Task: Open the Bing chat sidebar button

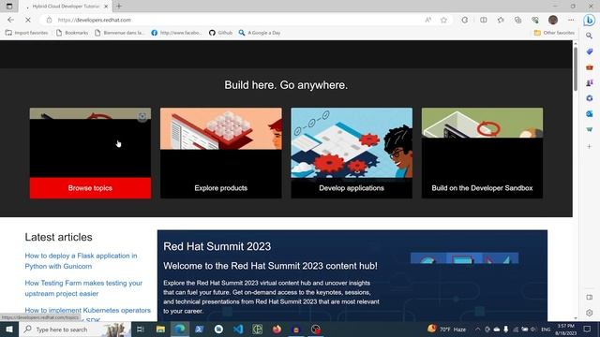Action: click(590, 20)
